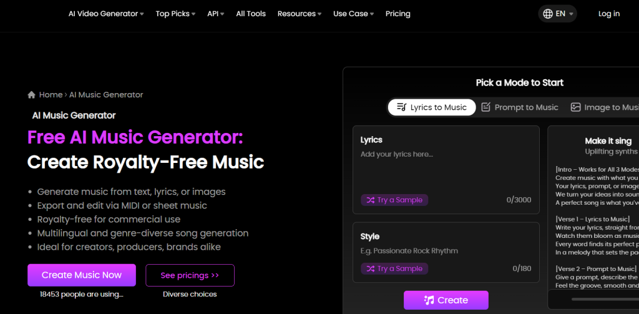639x314 pixels.
Task: Click the Prompt to Music pencil icon
Action: pyautogui.click(x=486, y=107)
